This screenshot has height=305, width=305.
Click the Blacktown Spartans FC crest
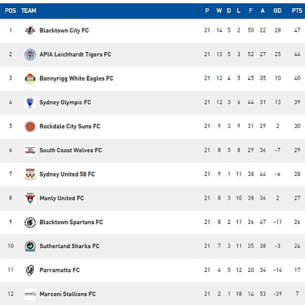30,222
